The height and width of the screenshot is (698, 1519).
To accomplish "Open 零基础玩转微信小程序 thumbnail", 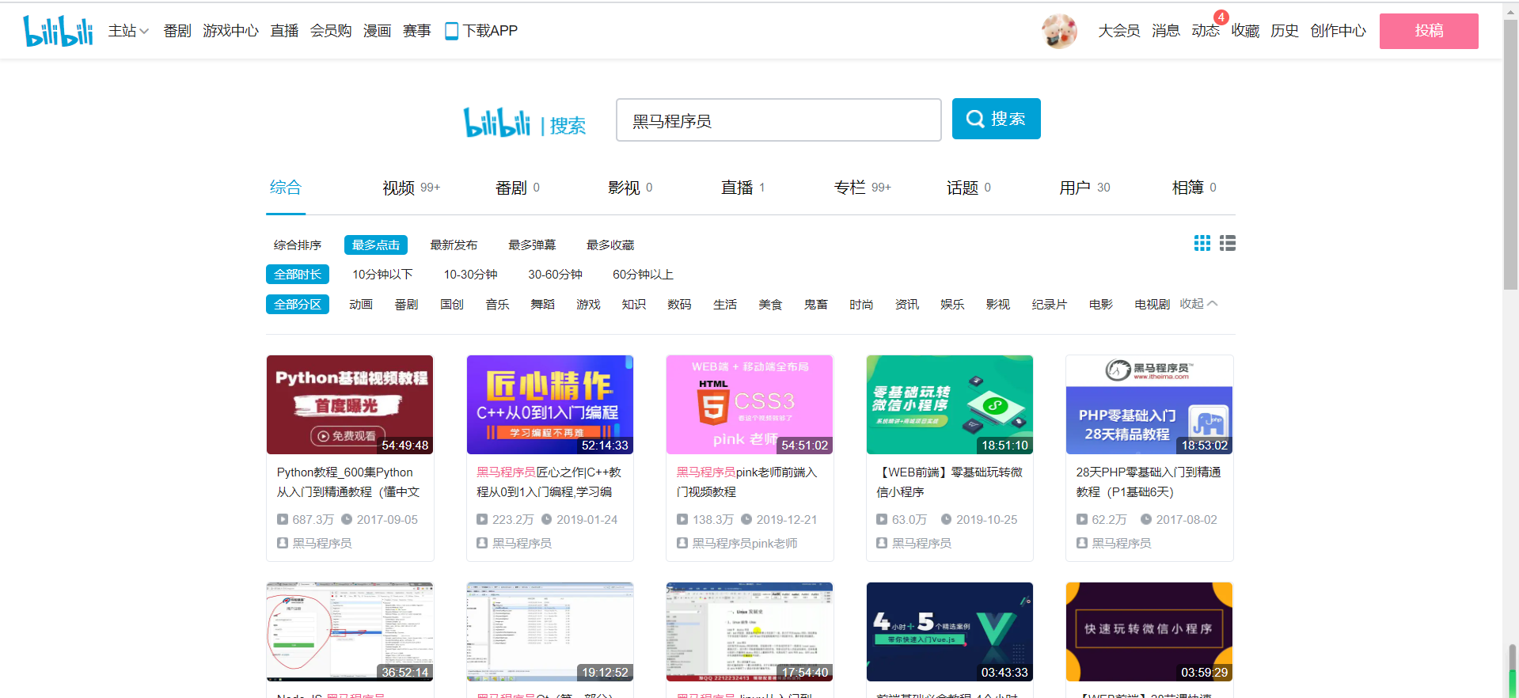I will [x=950, y=404].
